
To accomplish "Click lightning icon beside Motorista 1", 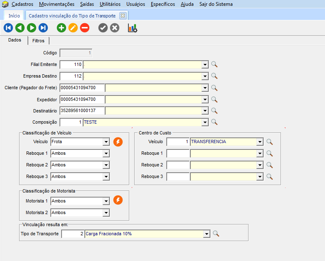I will [118, 200].
